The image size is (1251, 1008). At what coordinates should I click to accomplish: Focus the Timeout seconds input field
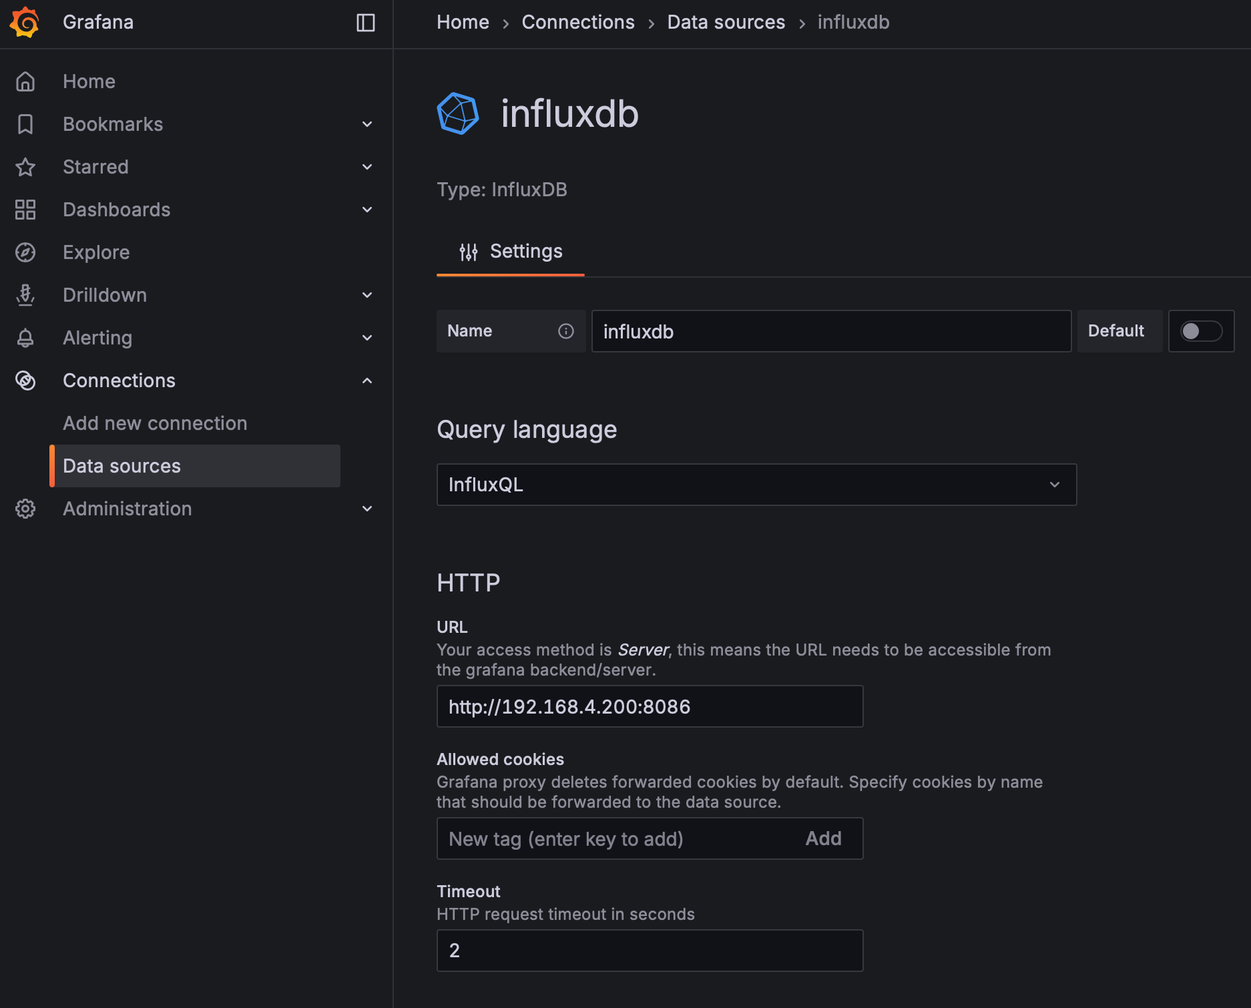[x=650, y=951]
